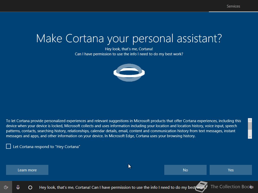Click "Can I have permission" line below heading
This screenshot has width=258, height=193.
click(129, 54)
